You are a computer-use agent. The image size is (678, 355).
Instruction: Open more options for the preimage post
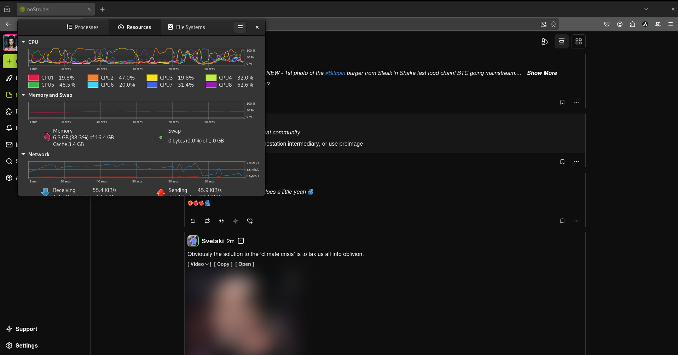coord(576,162)
